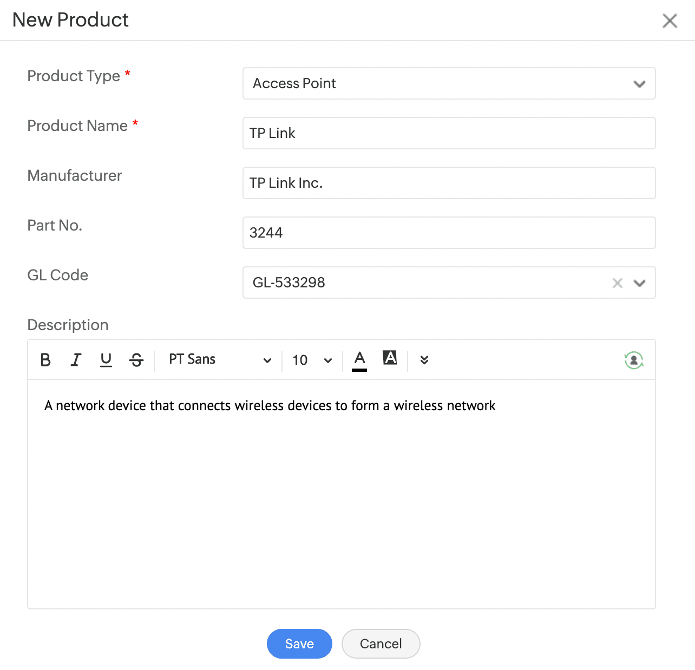Image resolution: width=695 pixels, height=670 pixels.
Task: Toggle bold formatting in description toolbar
Action: (x=45, y=360)
